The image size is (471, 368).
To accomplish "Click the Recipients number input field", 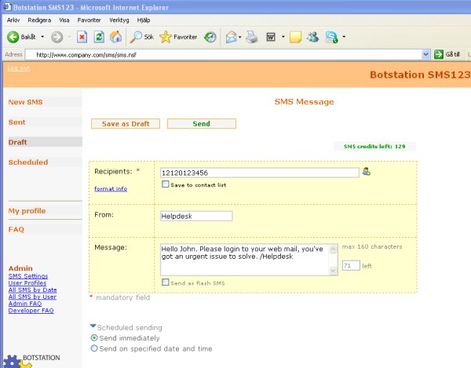I will (x=260, y=173).
